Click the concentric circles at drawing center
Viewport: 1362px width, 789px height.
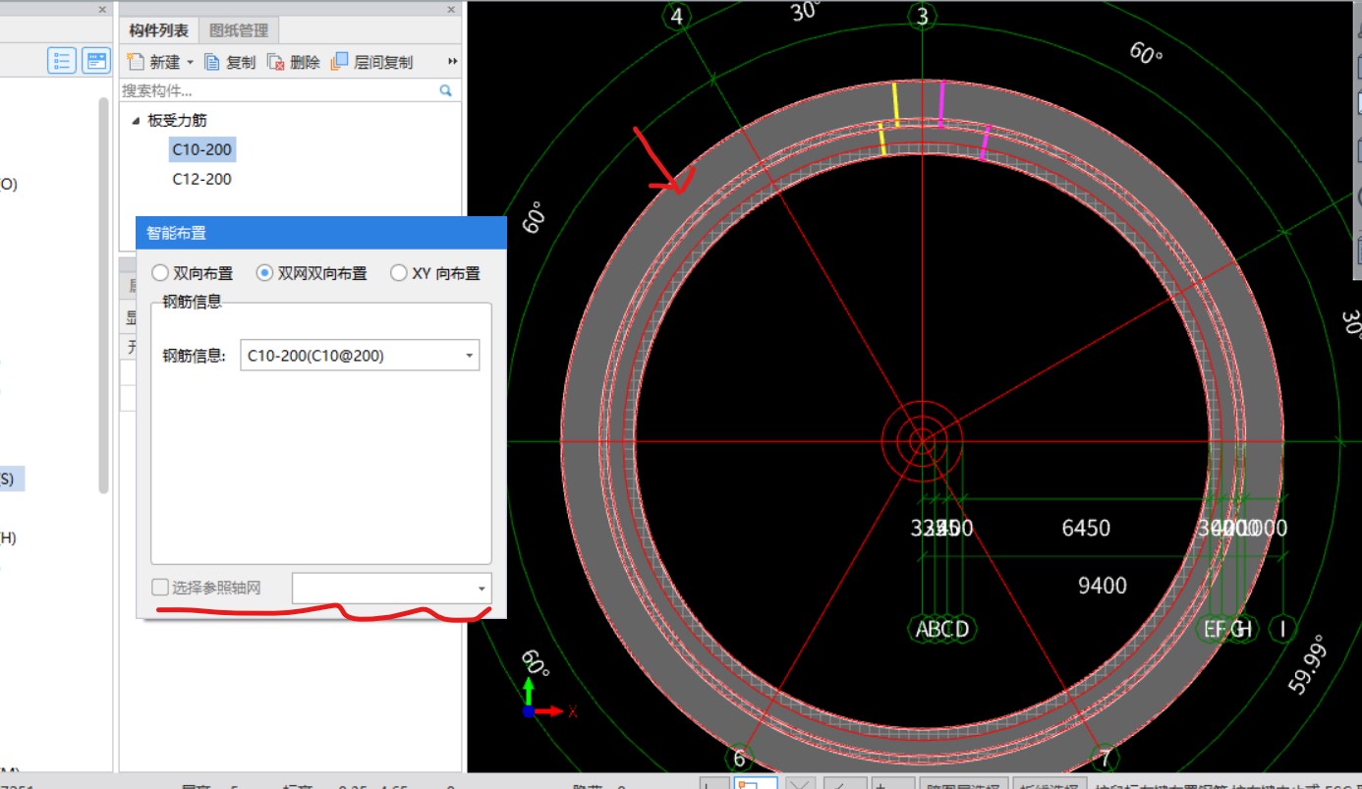(x=922, y=441)
